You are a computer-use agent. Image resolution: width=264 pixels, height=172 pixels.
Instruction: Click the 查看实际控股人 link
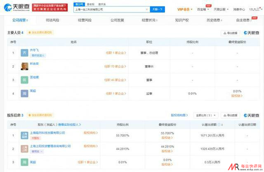coord(70,124)
